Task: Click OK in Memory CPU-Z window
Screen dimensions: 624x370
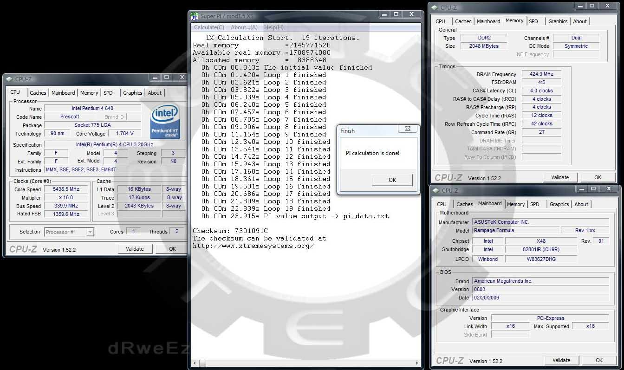Action: [598, 177]
